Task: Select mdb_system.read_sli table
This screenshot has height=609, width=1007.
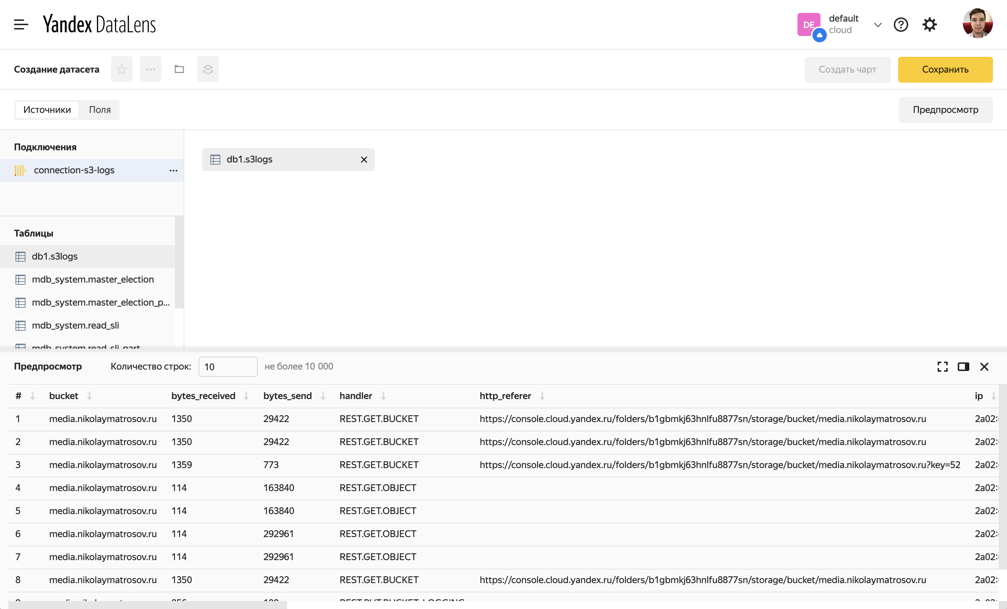Action: 87,325
